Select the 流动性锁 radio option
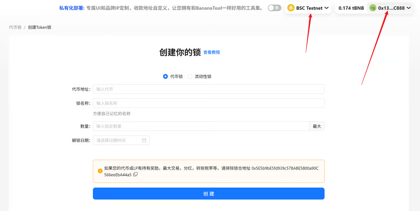 click(190, 76)
